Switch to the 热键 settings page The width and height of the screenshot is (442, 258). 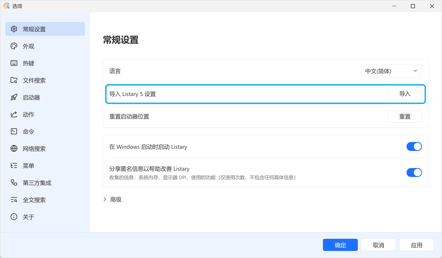[45, 63]
